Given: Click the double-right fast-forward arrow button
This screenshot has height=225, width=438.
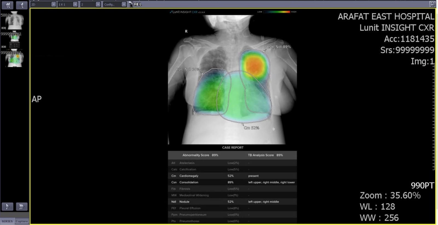Looking at the screenshot, I should [x=22, y=206].
